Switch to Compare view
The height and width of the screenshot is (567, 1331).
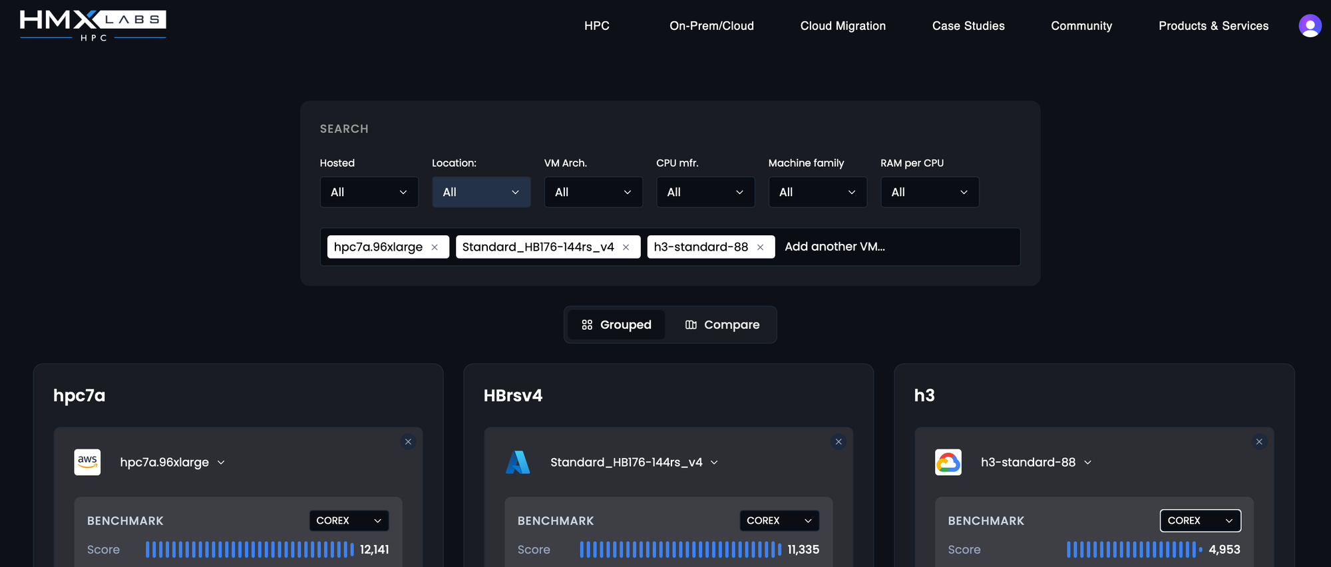(722, 325)
